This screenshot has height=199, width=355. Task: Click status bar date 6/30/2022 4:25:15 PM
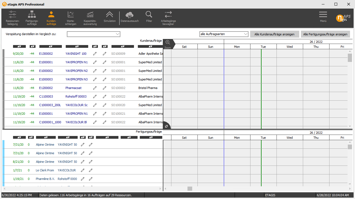pos(17,195)
